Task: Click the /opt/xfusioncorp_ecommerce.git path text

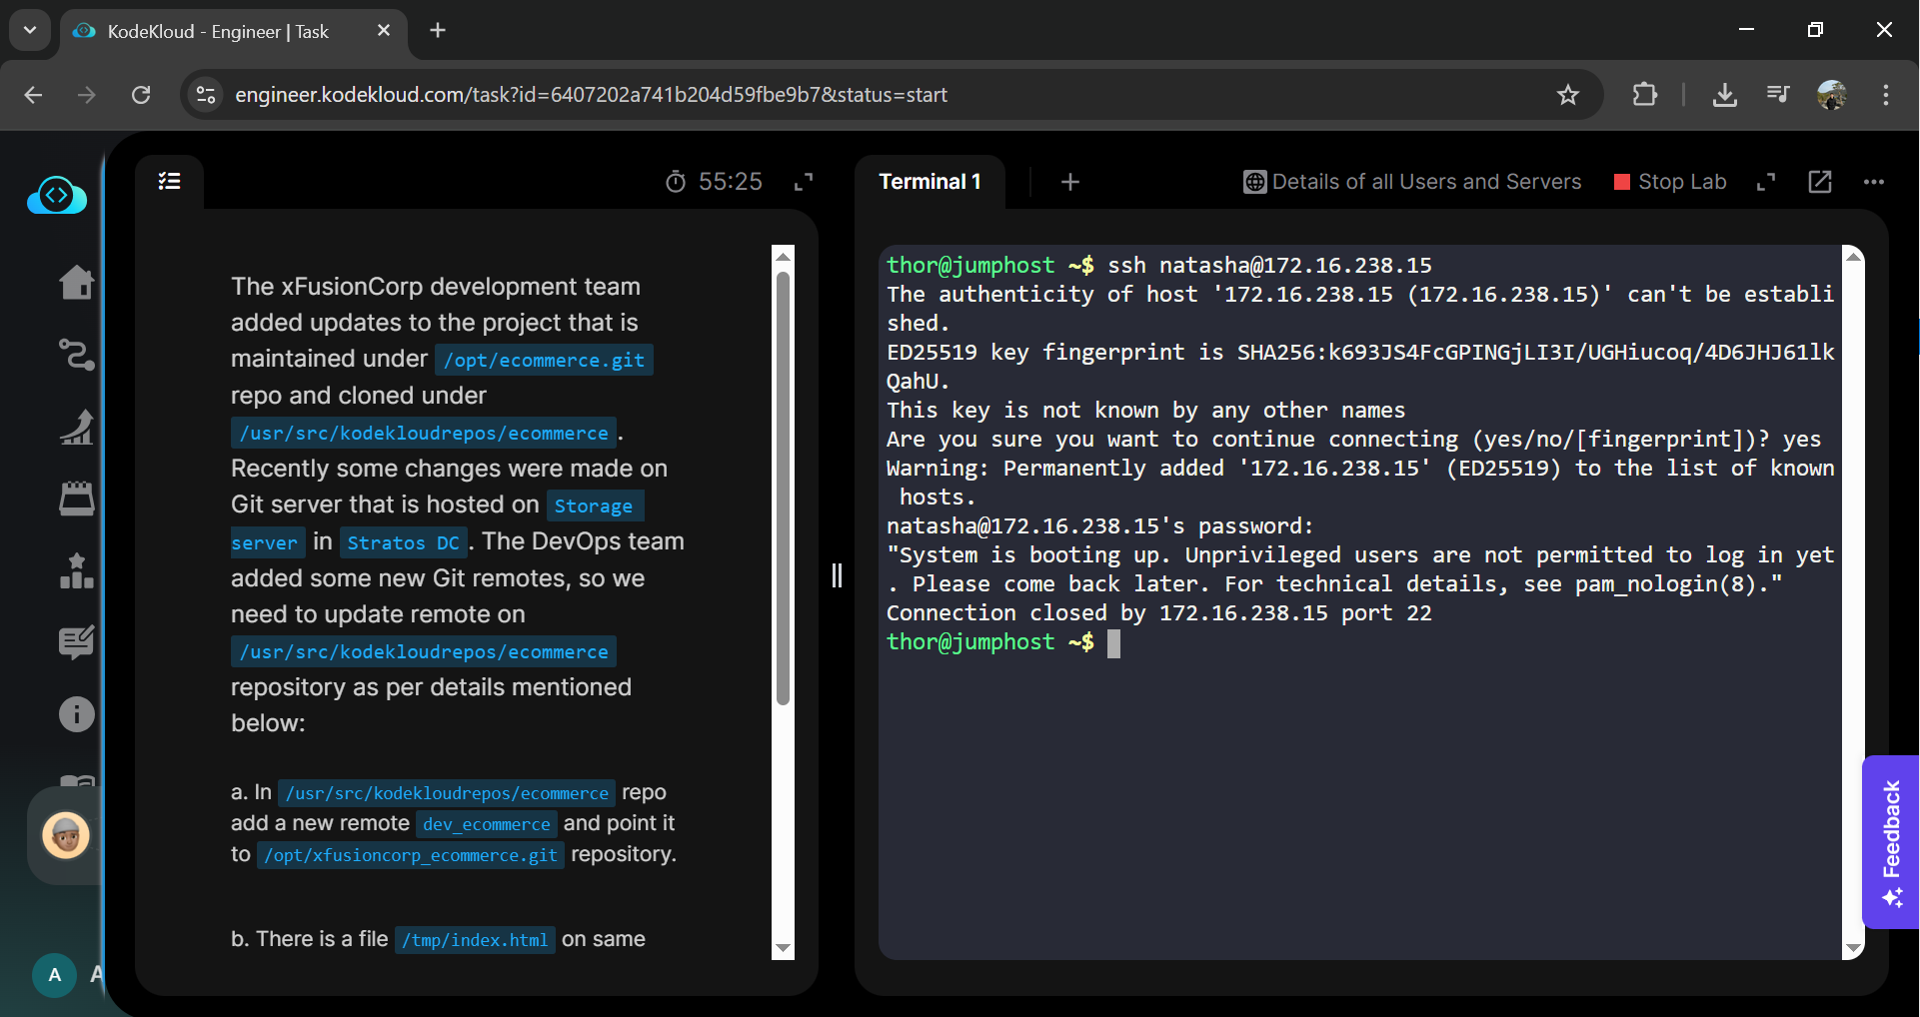Action: tap(411, 855)
